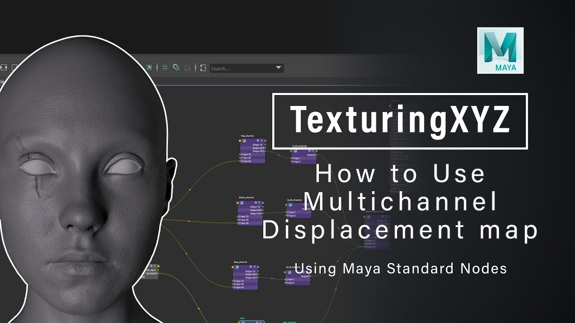Viewport: 575px width, 323px height.
Task: Click the yellow input dot on Red_channel header
Action: click(239, 140)
